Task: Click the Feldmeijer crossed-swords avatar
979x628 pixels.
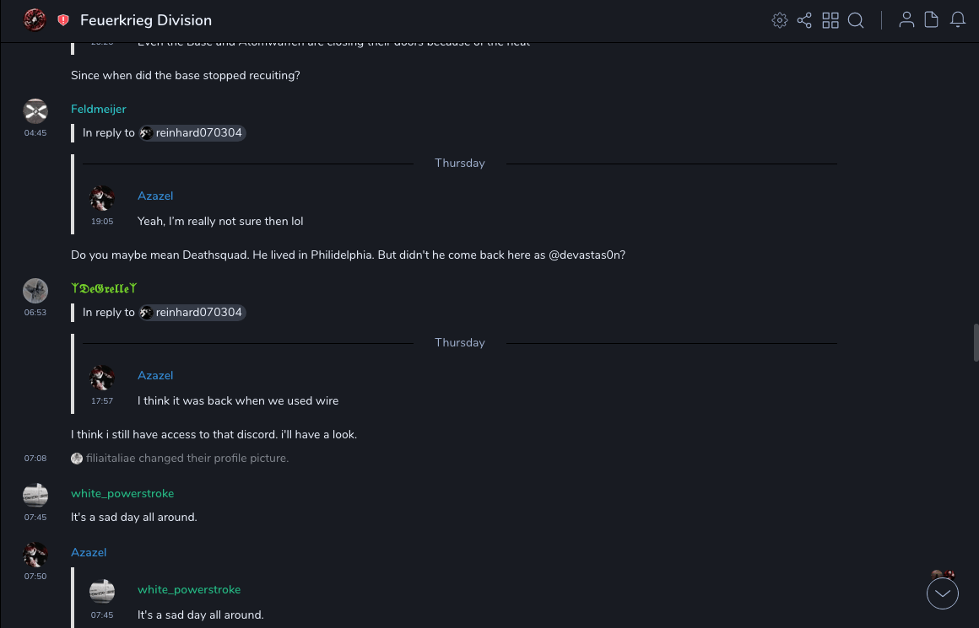Action: [x=35, y=110]
